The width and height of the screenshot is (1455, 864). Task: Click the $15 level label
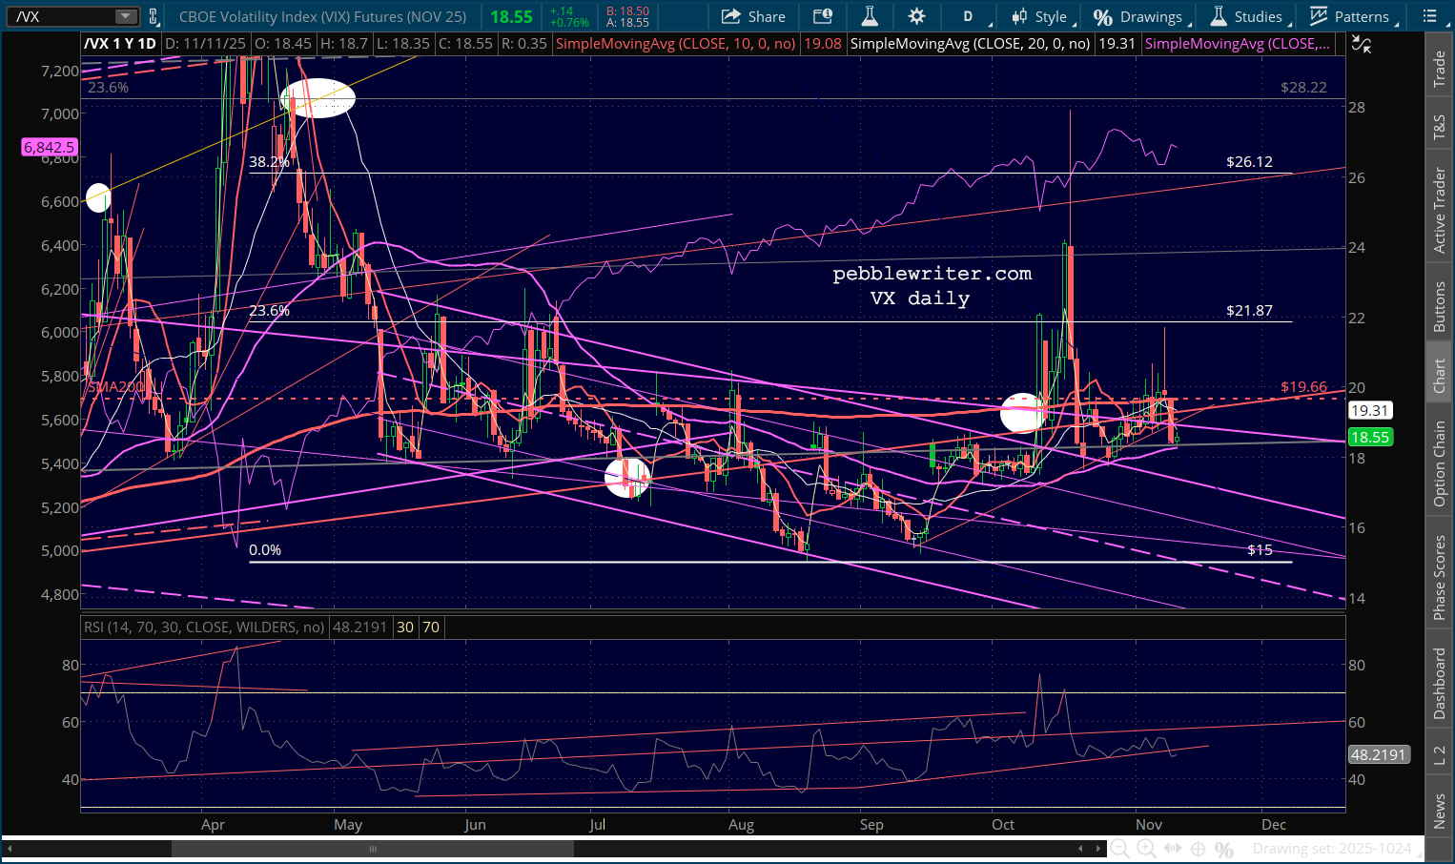coord(1260,550)
